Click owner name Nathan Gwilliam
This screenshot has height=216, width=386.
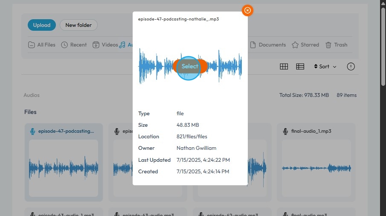click(x=196, y=148)
